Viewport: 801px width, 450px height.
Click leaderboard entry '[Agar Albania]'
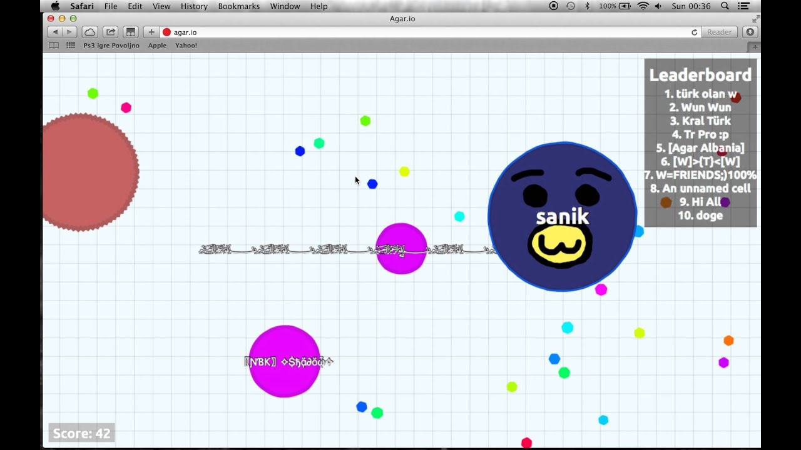[x=700, y=148]
